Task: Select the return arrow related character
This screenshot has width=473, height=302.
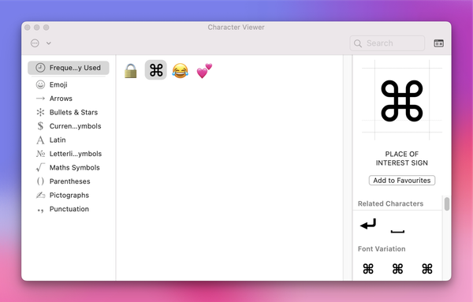Action: click(368, 224)
